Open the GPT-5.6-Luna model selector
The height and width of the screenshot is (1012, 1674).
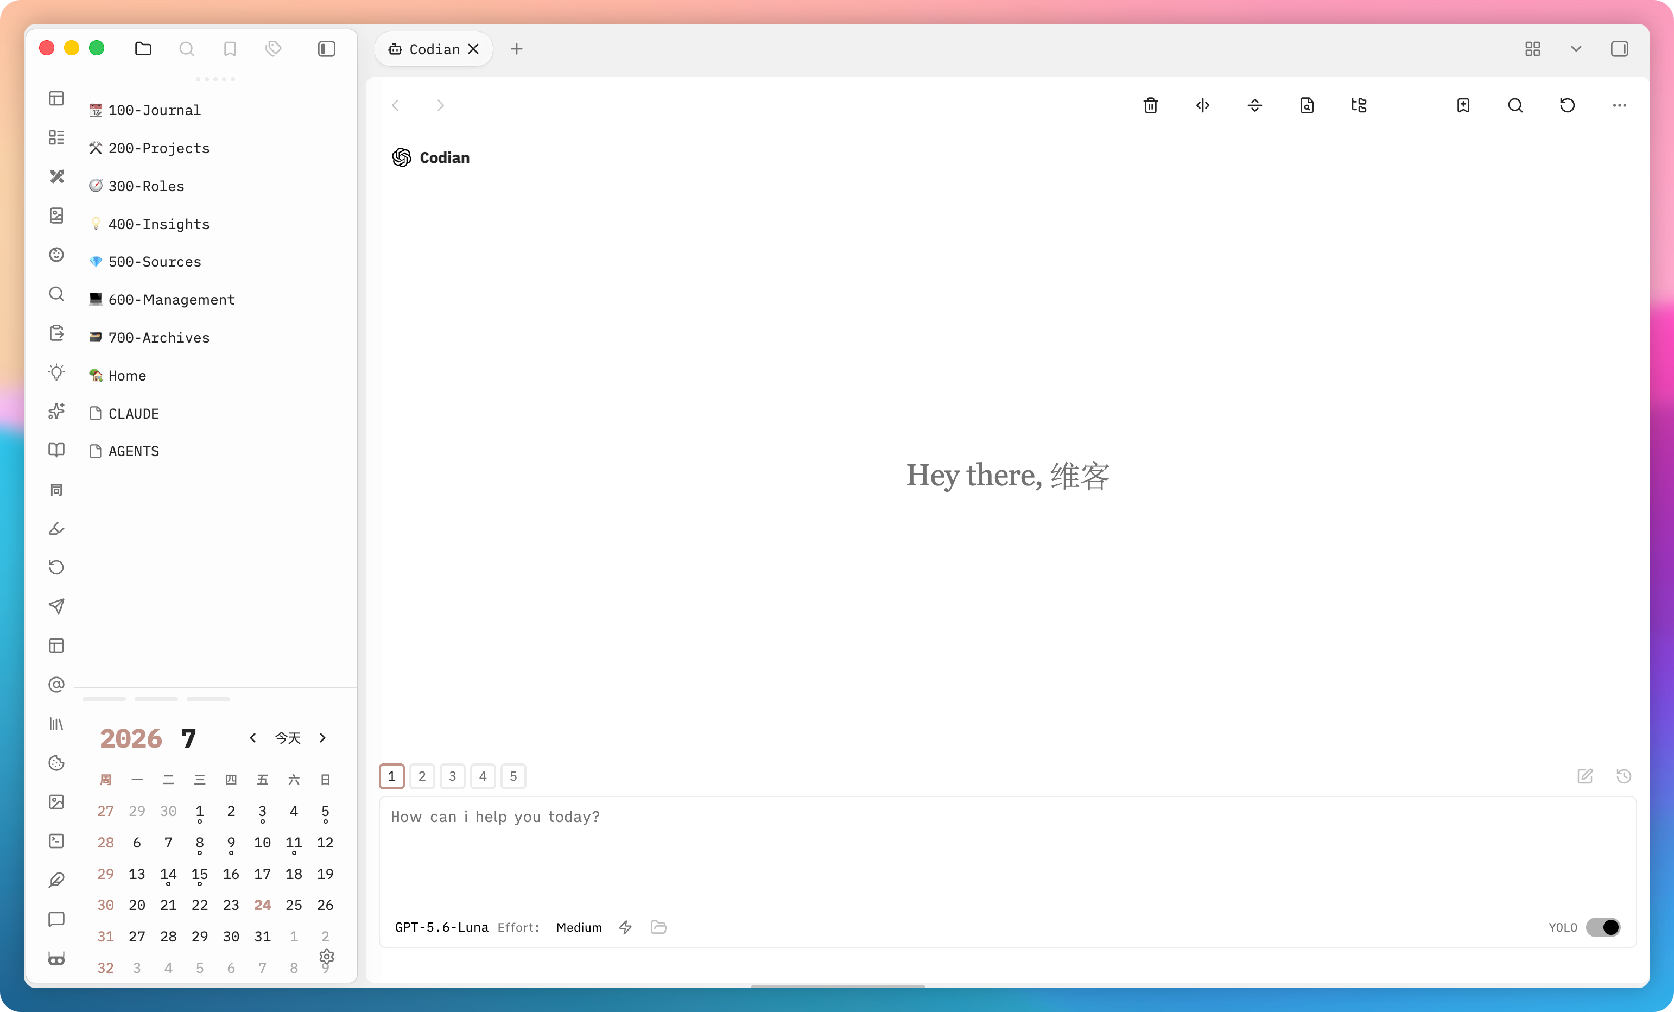tap(442, 927)
